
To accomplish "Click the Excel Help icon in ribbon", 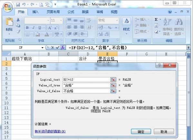I will [x=170, y=12].
